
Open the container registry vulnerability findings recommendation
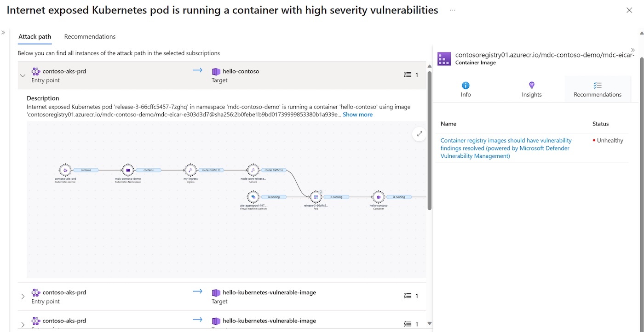(x=506, y=148)
